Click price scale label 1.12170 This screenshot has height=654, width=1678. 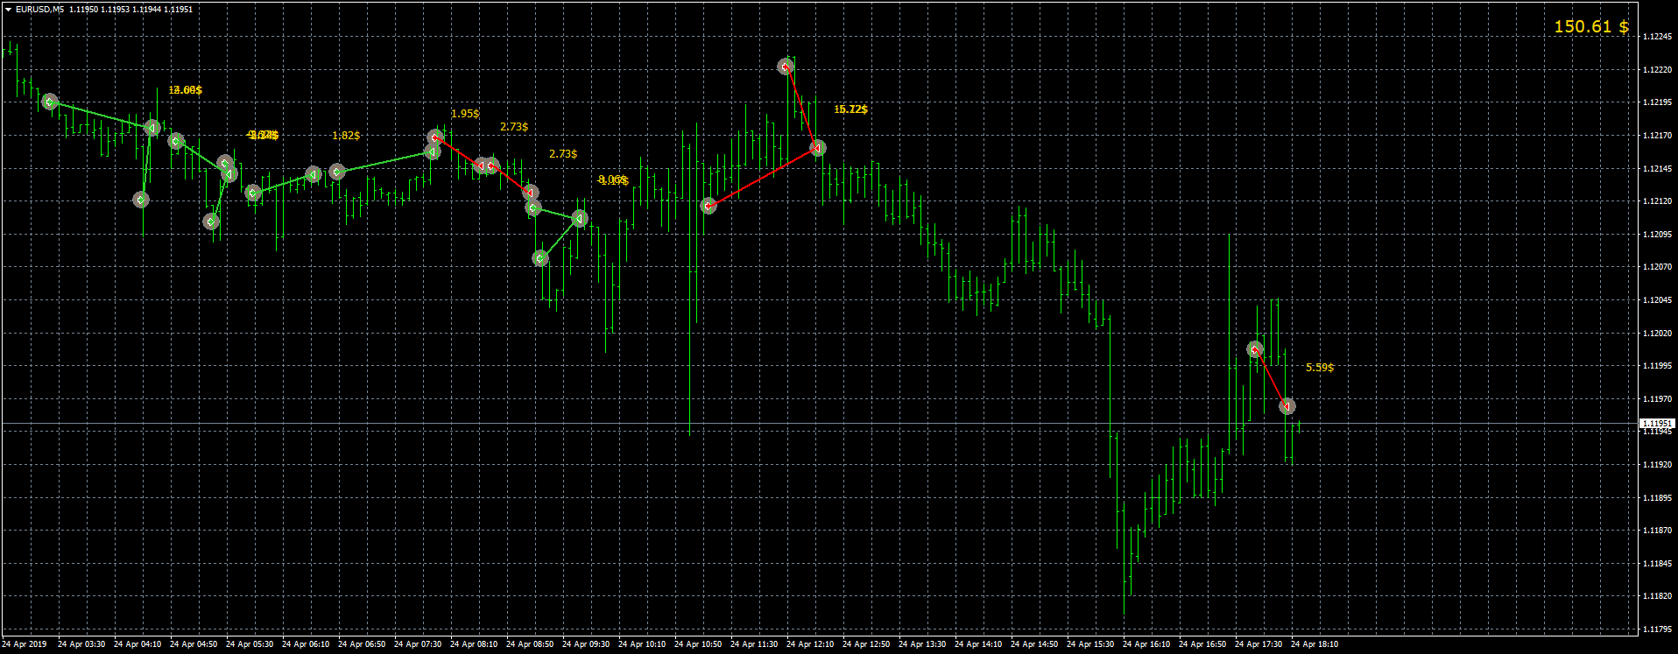(1658, 136)
